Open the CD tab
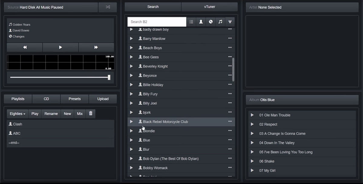This screenshot has width=363, height=184. tap(46, 99)
